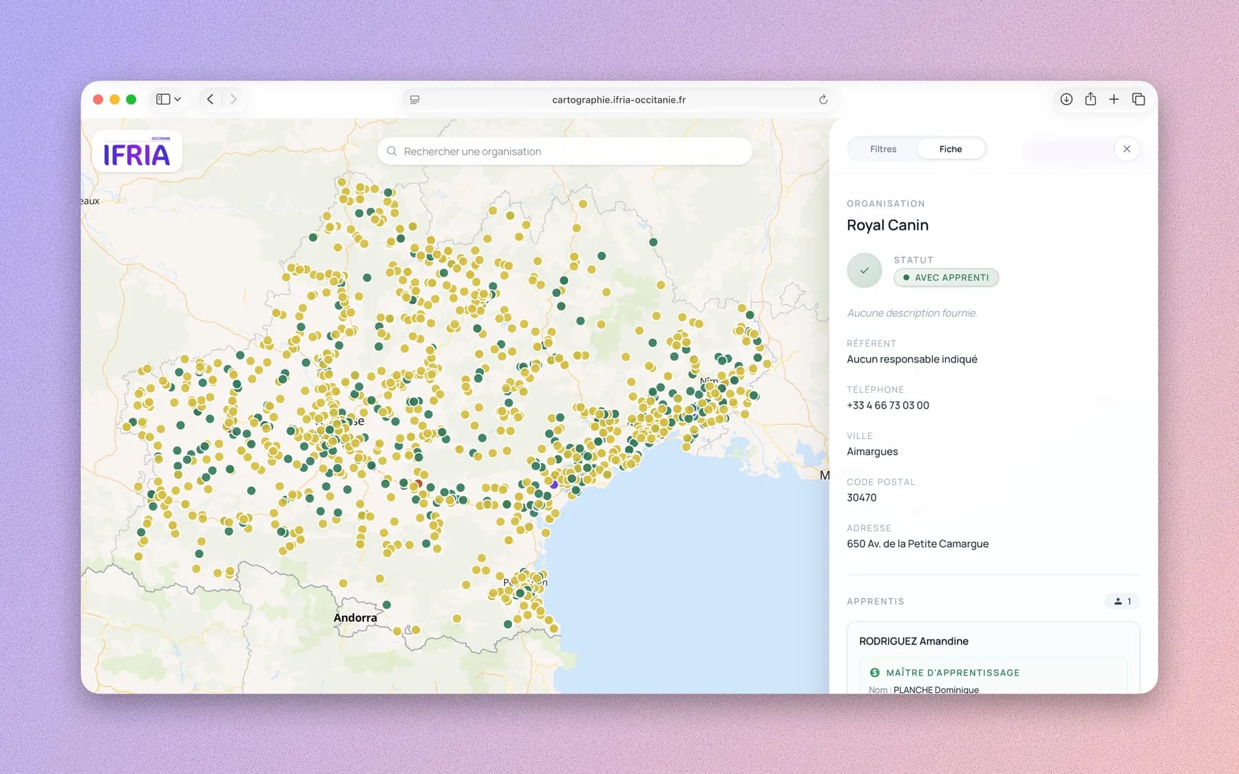Click the Safari sidebar toggle icon

[x=163, y=99]
